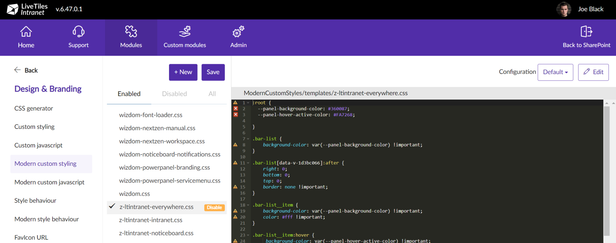The image size is (616, 243).
Task: Click the code editor vertical scrollbar
Action: pos(606,171)
